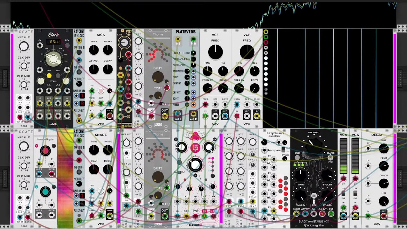407x229 pixels.
Task: Toggle RND ON OFF button on upper RATCHET
Action: coord(79,72)
